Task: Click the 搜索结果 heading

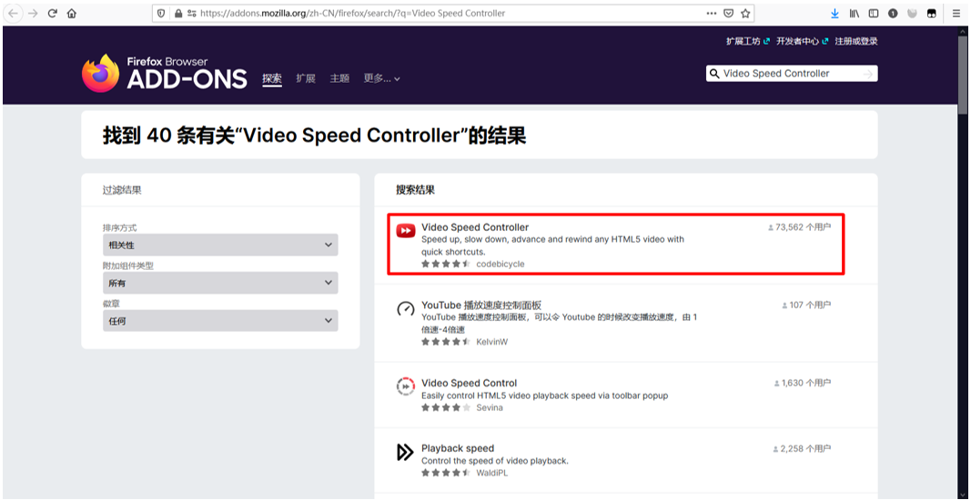Action: (x=416, y=190)
